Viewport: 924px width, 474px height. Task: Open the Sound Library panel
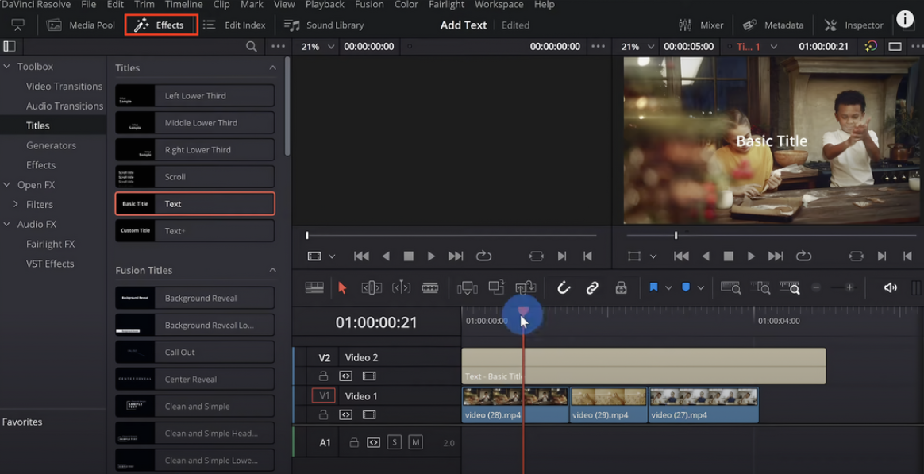[x=324, y=25]
